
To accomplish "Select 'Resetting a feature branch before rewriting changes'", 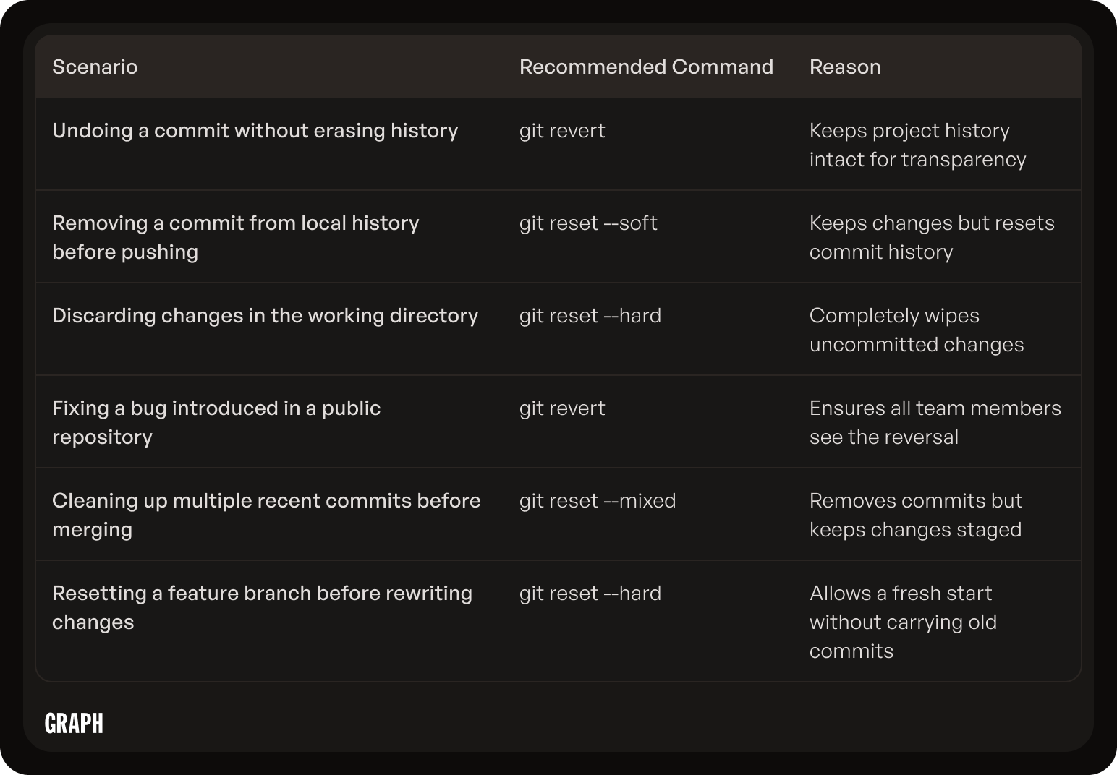I will tap(262, 607).
